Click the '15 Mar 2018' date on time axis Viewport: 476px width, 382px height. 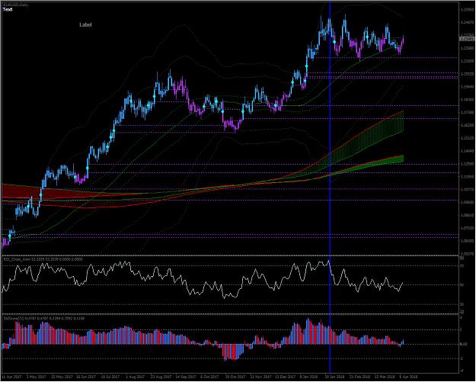385,377
